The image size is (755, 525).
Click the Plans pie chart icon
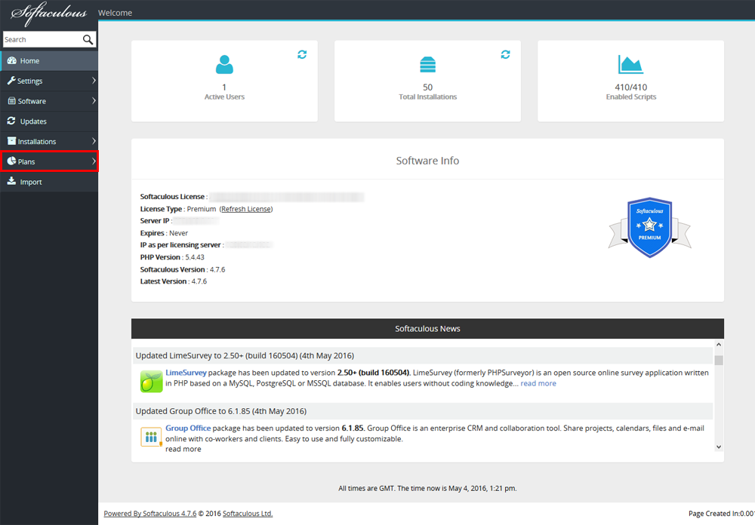(x=11, y=161)
